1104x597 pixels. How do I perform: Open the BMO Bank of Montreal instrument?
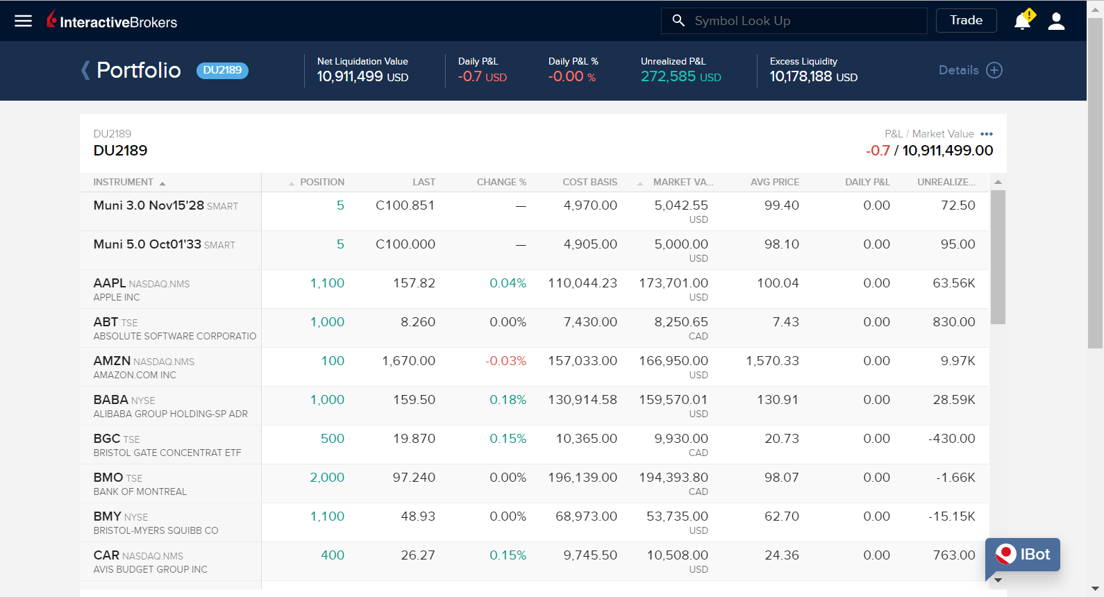(108, 478)
